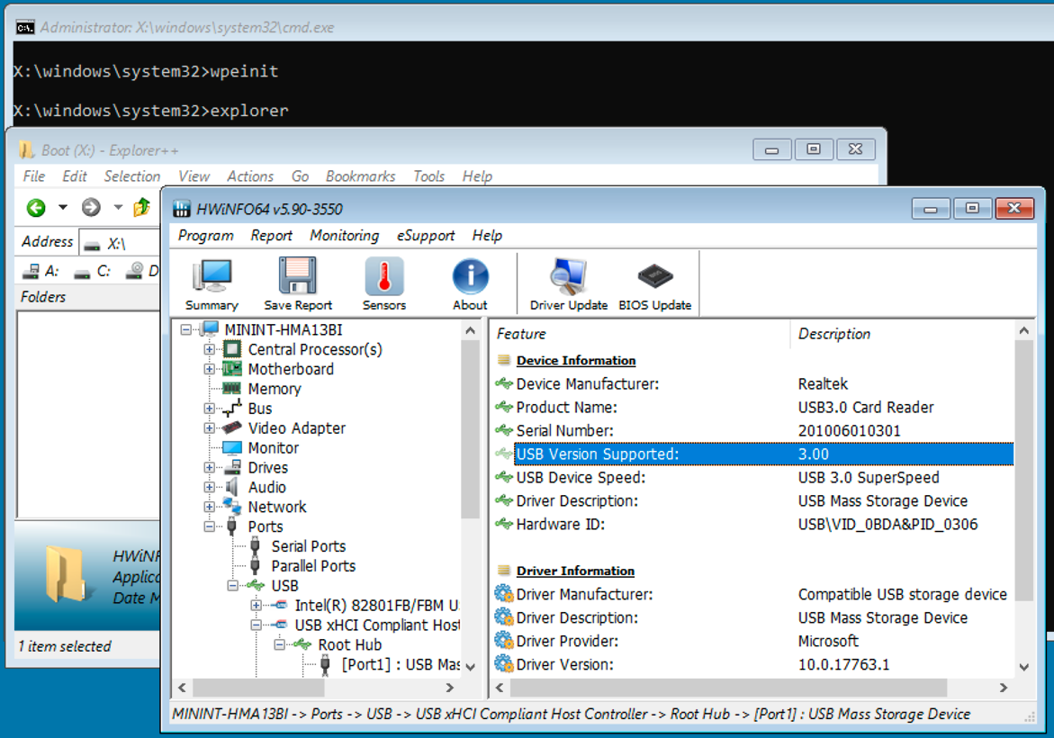Open the Monitoring menu
Screen dimensions: 1054x738
pos(344,235)
